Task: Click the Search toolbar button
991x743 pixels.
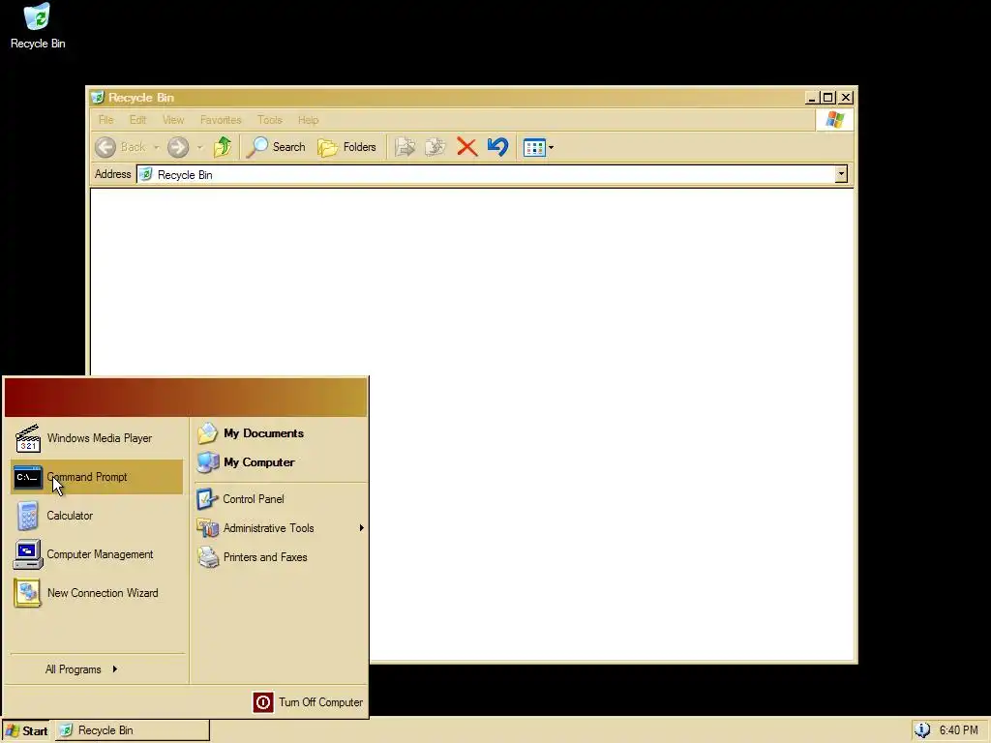Action: pyautogui.click(x=276, y=147)
